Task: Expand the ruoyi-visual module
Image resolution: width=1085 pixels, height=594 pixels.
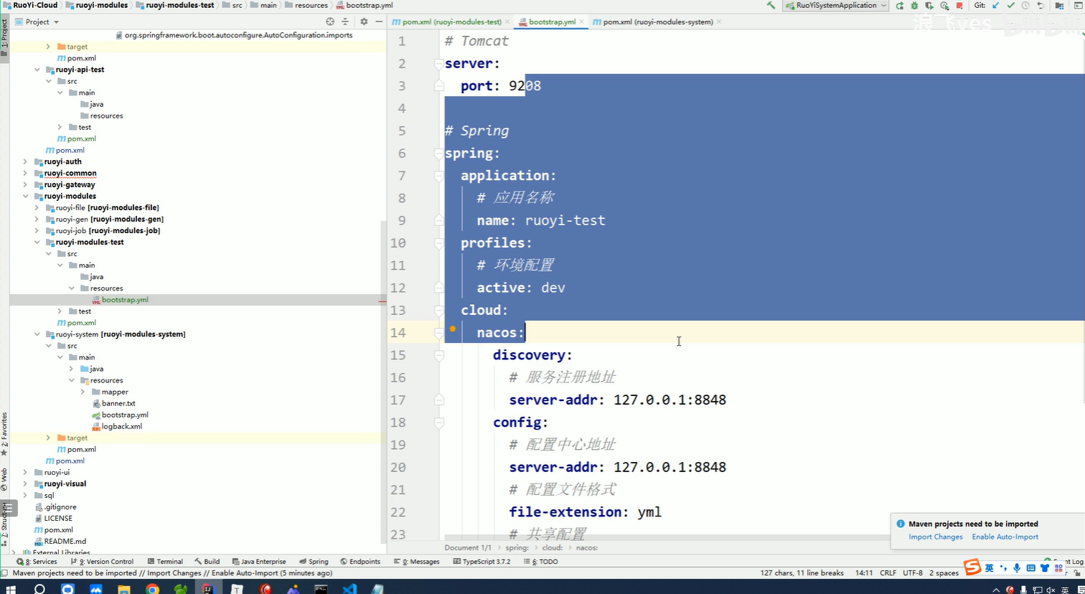Action: pos(26,484)
